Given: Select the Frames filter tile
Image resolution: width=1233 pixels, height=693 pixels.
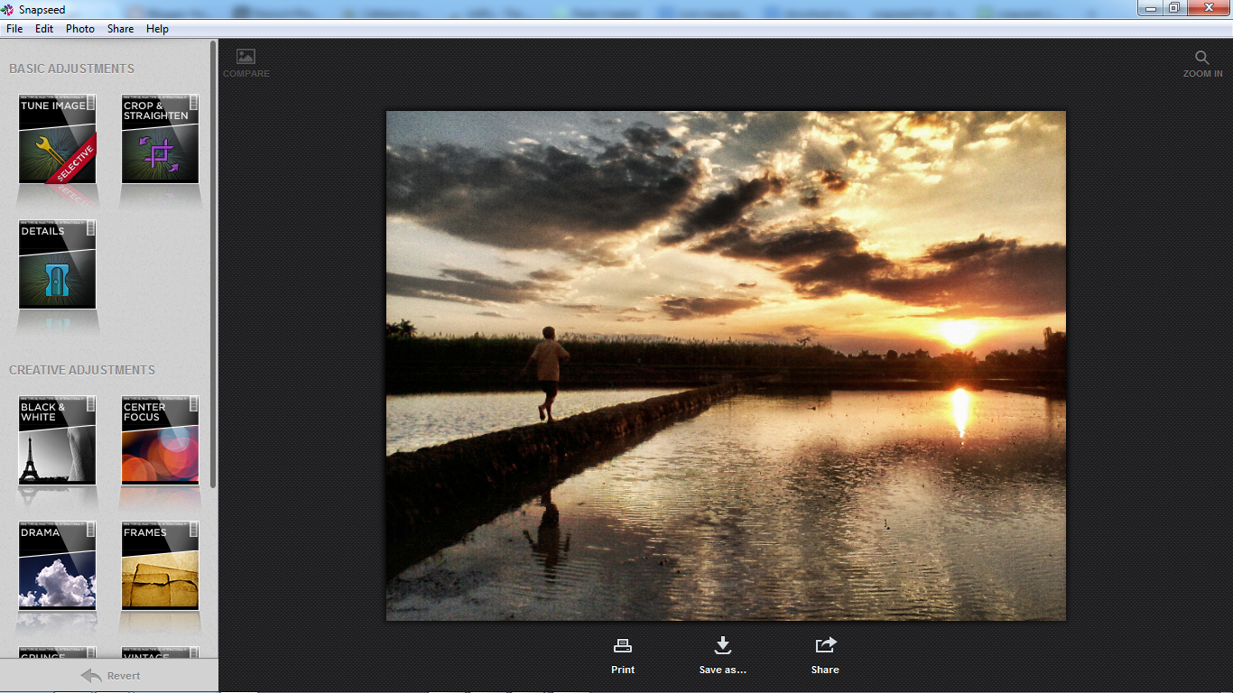Looking at the screenshot, I should click(160, 566).
